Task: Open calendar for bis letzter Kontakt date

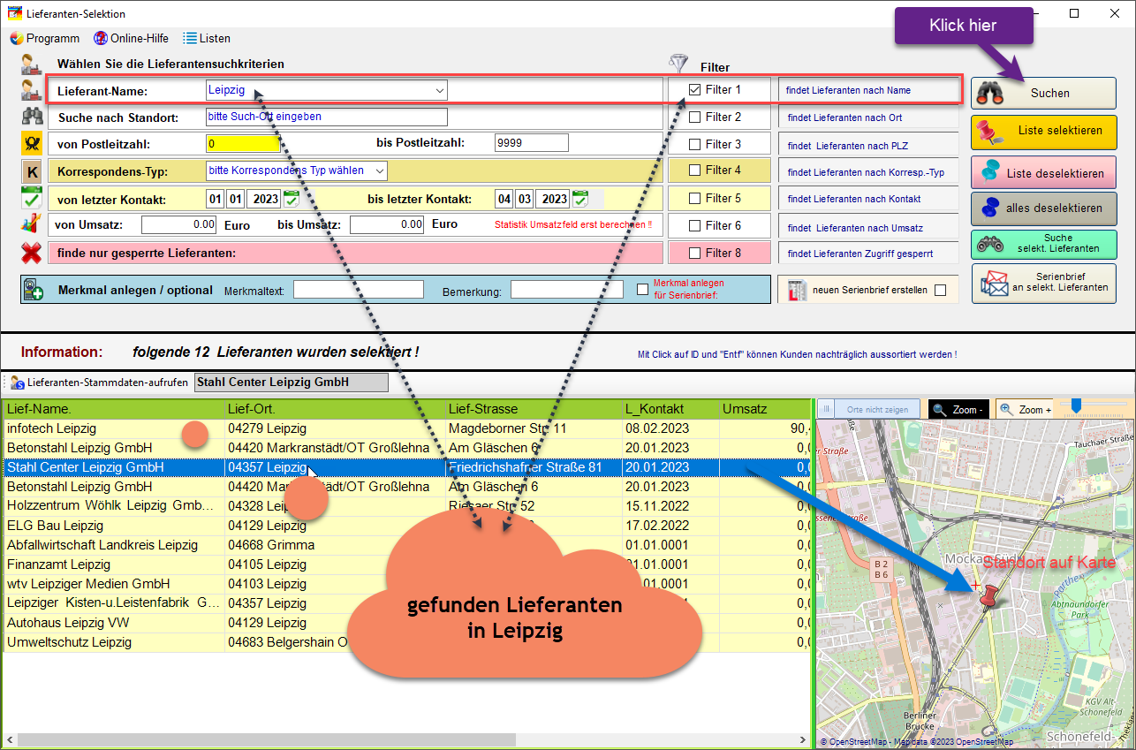Action: click(x=580, y=199)
